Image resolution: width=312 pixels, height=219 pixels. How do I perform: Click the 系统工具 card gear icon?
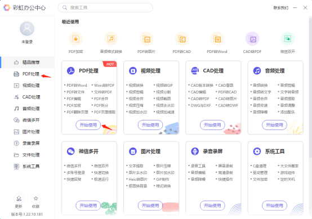coord(257,151)
